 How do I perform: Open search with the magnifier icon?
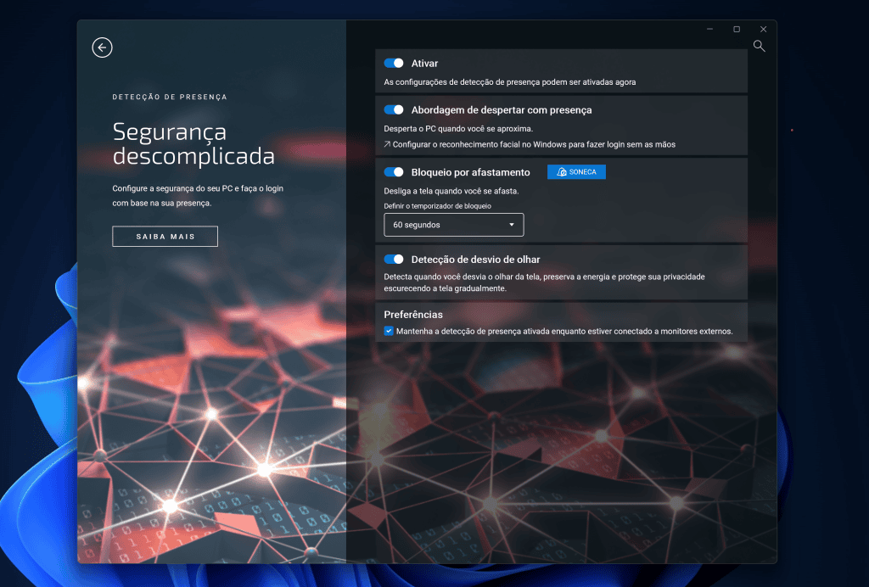click(x=760, y=46)
